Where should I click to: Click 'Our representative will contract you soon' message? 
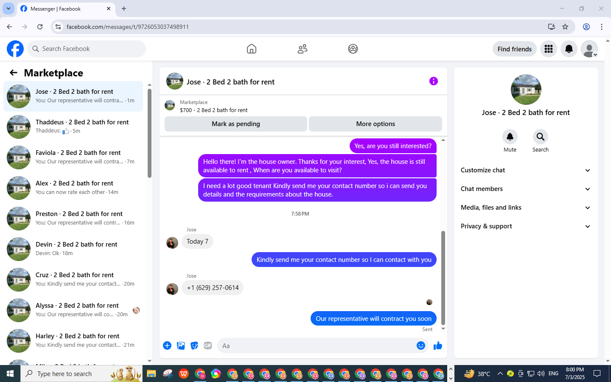[x=373, y=319]
